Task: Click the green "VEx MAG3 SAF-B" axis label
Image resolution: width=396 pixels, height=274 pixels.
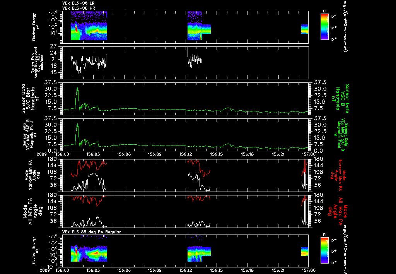Action: tap(343, 134)
